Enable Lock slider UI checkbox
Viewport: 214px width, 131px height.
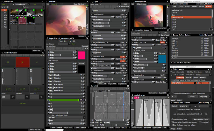(172, 75)
